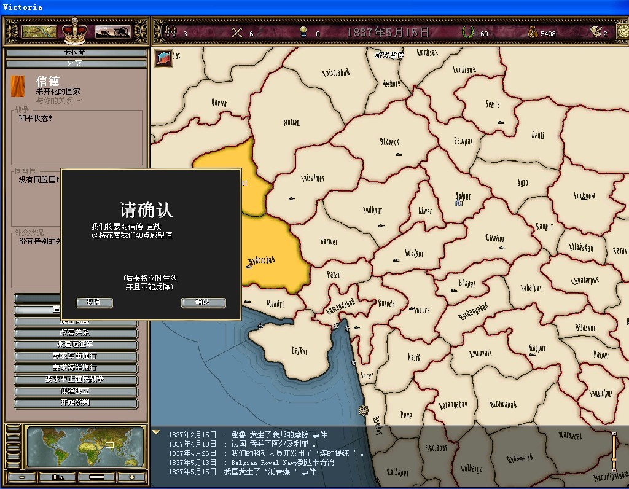Click the small building icon under Bikaner
The width and height of the screenshot is (629, 489).
[398, 154]
